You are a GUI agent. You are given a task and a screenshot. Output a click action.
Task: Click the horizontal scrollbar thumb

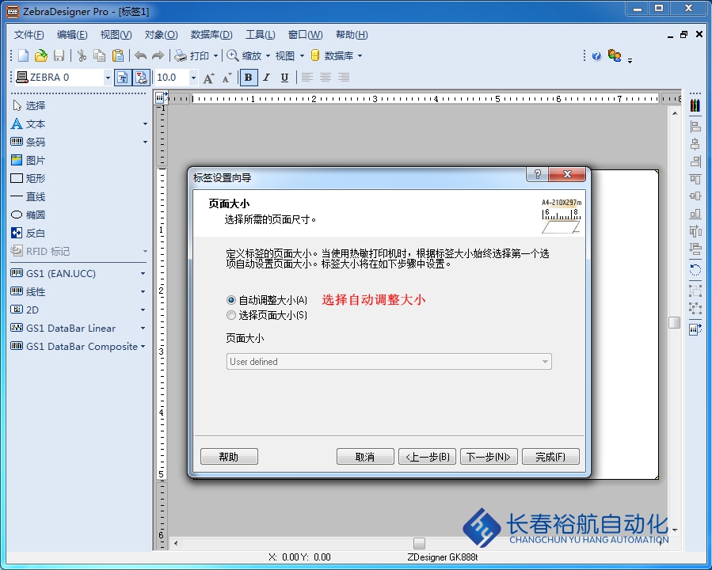click(419, 543)
